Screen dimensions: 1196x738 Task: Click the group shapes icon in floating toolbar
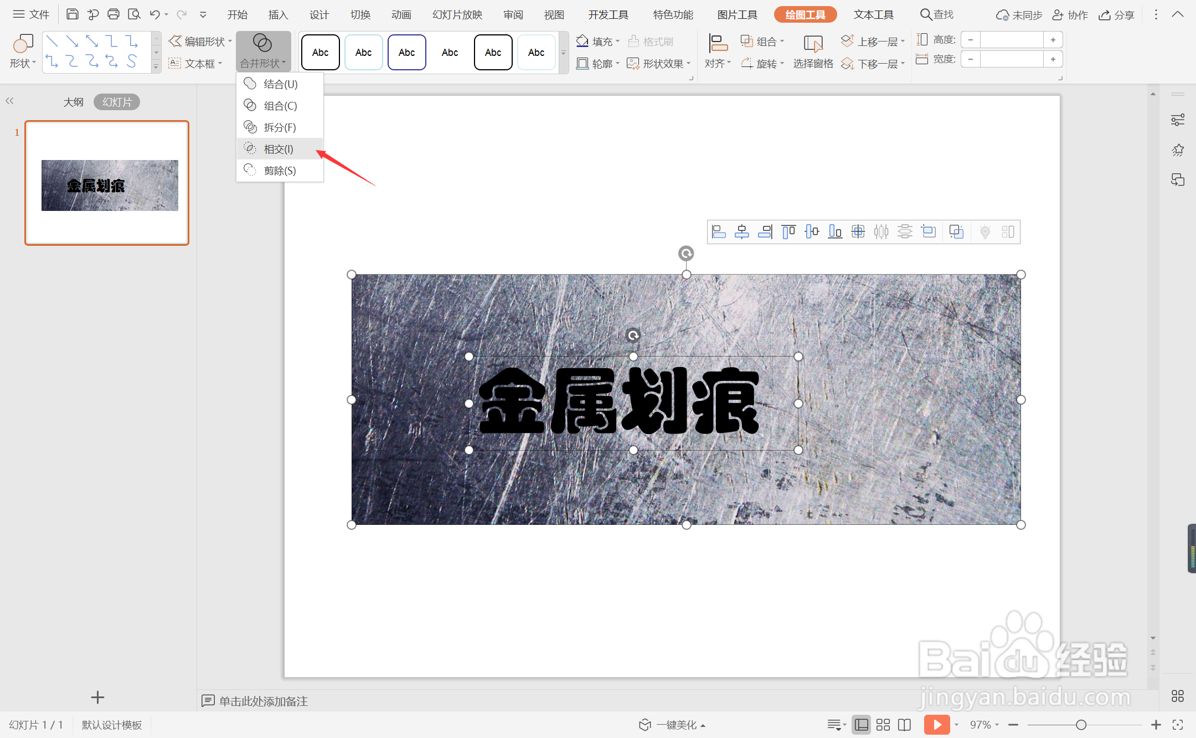coord(956,232)
